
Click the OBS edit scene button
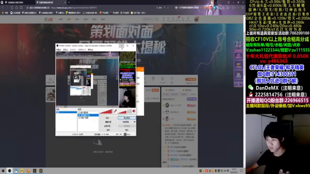[108, 122]
